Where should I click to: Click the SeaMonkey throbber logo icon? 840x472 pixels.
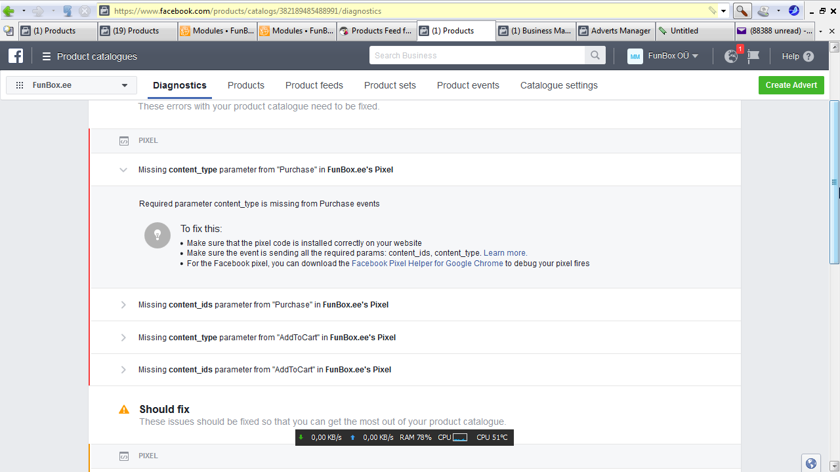pos(794,10)
